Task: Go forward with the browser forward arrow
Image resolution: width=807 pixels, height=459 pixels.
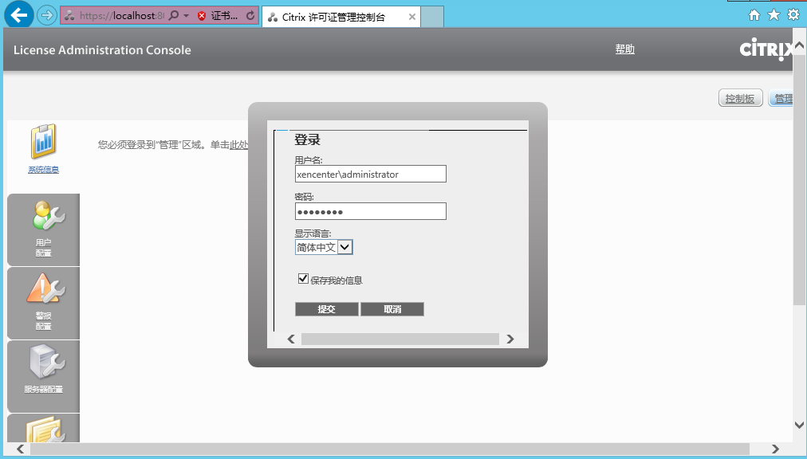Action: coord(47,15)
